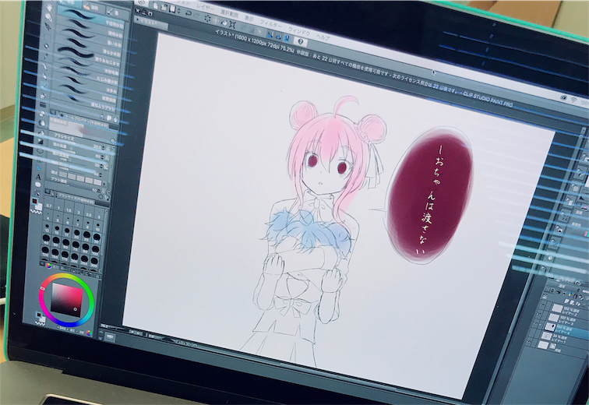589x405 pixels.
Task: Click inside the color saturation square
Action: (67, 300)
